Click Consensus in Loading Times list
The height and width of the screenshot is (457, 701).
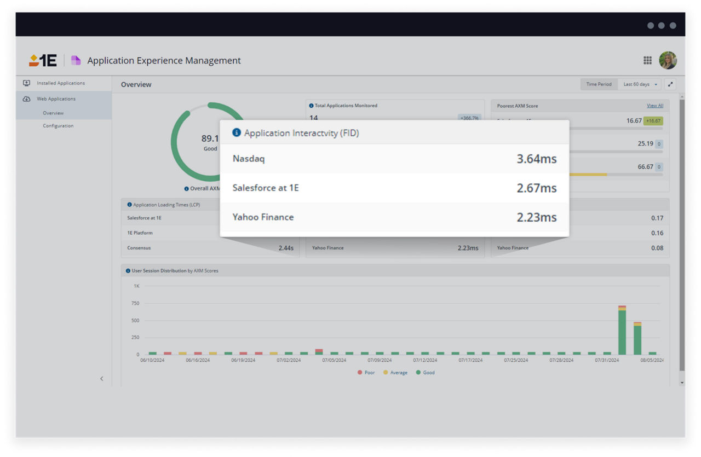139,248
